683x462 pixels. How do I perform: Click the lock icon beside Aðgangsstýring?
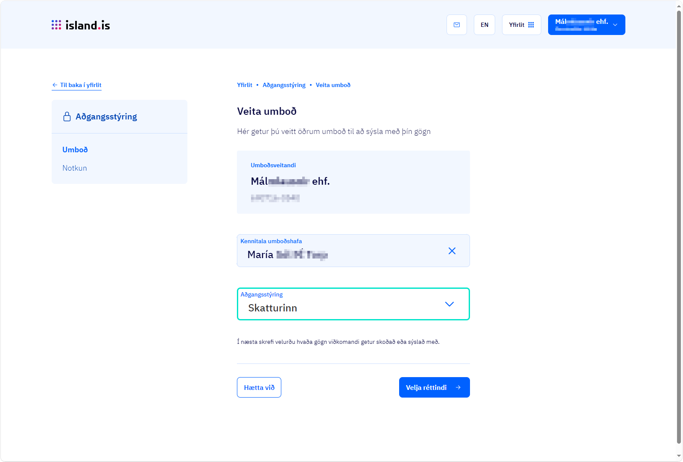(x=67, y=116)
